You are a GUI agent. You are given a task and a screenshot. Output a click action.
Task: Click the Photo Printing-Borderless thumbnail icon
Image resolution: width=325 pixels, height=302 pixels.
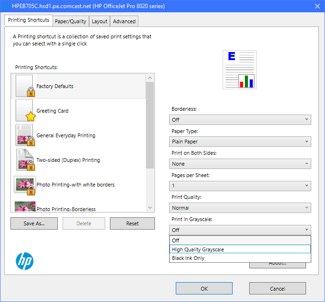click(25, 206)
